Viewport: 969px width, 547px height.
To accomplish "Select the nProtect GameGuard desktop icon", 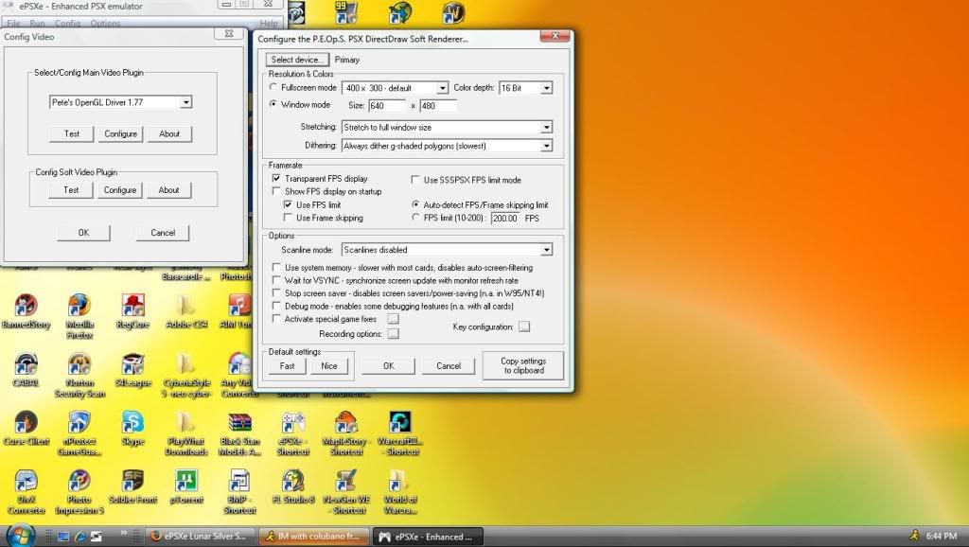I will click(79, 432).
